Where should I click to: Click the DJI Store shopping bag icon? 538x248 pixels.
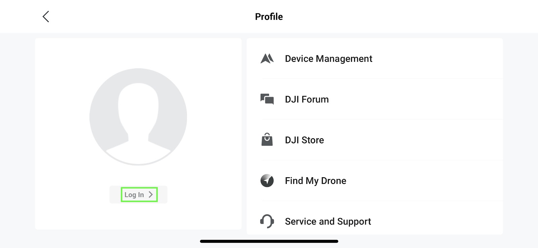[x=267, y=140]
